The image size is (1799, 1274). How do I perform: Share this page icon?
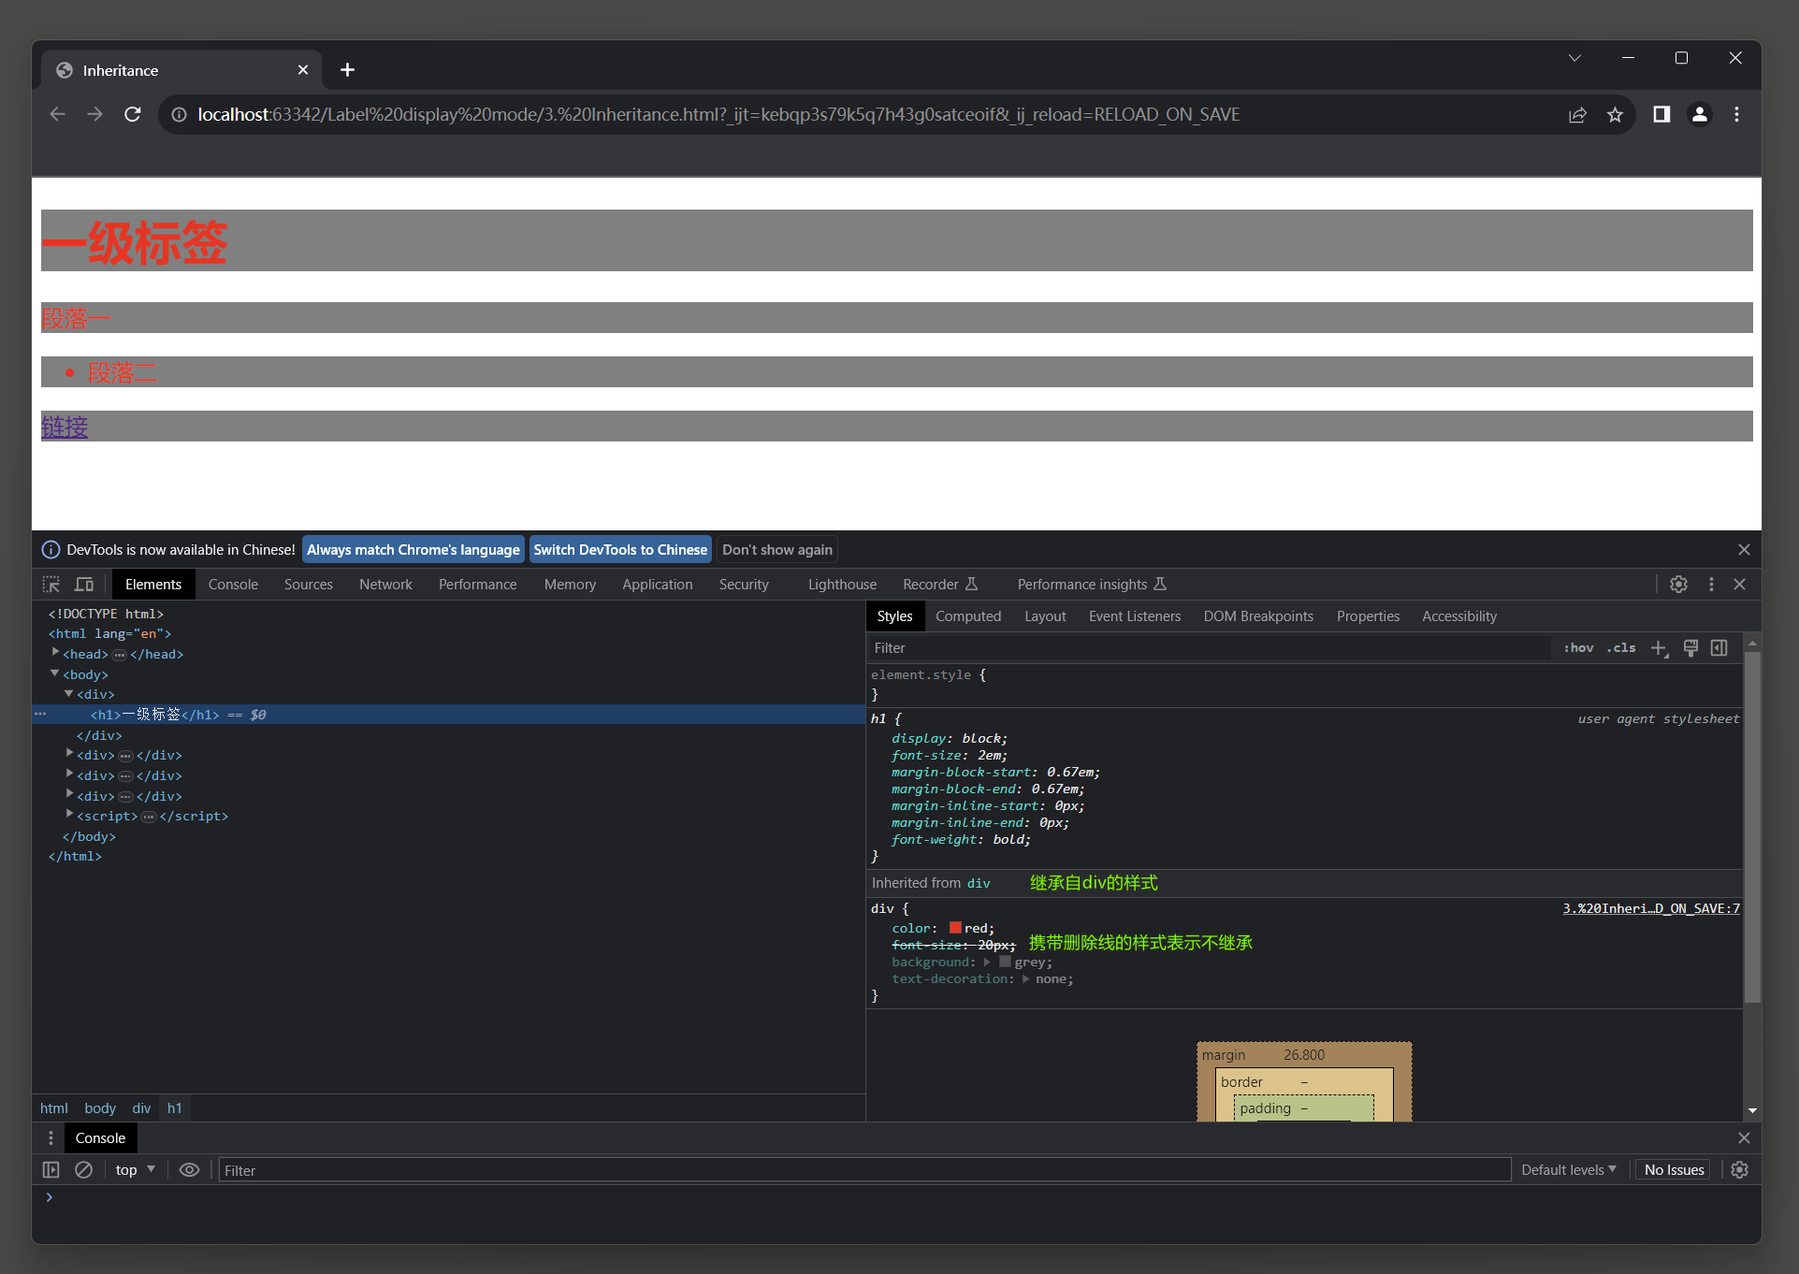coord(1578,114)
